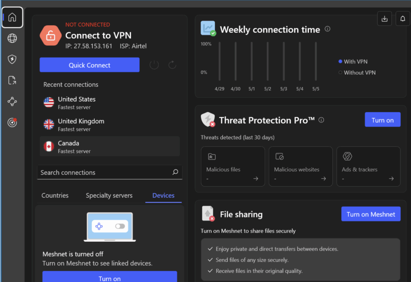
Task: Click the chart bar above 5/2
Action: [268, 61]
